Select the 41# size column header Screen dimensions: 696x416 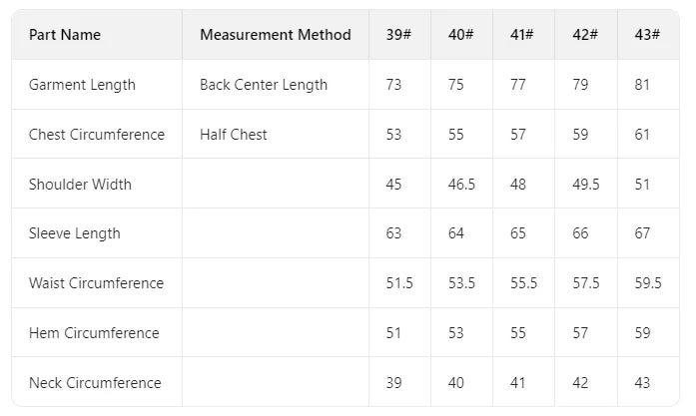click(x=522, y=35)
